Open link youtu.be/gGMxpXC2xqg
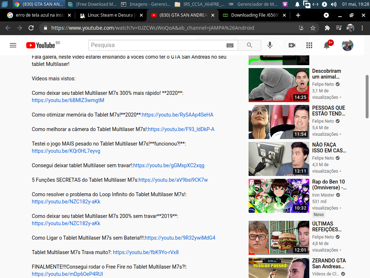The height and width of the screenshot is (278, 370). (x=169, y=165)
